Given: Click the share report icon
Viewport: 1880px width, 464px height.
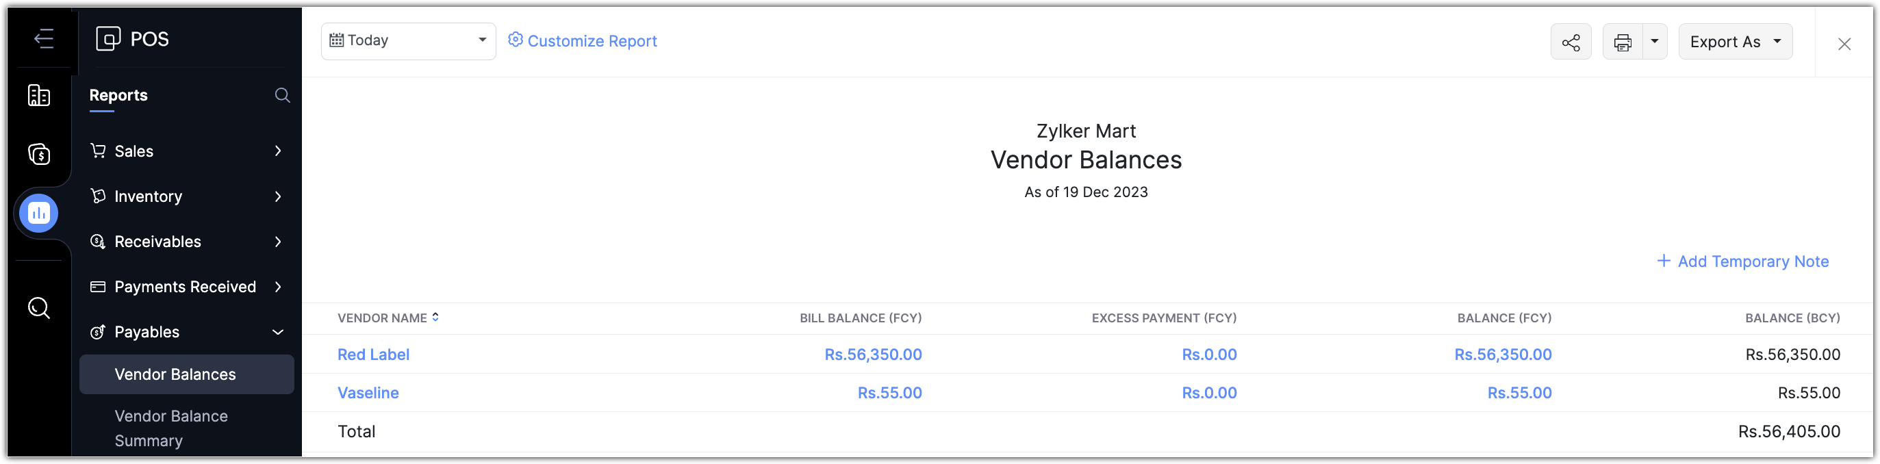Looking at the screenshot, I should (1571, 42).
